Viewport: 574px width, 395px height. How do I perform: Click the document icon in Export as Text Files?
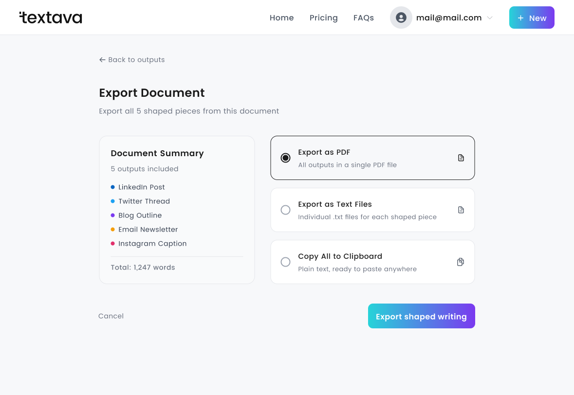(x=461, y=210)
